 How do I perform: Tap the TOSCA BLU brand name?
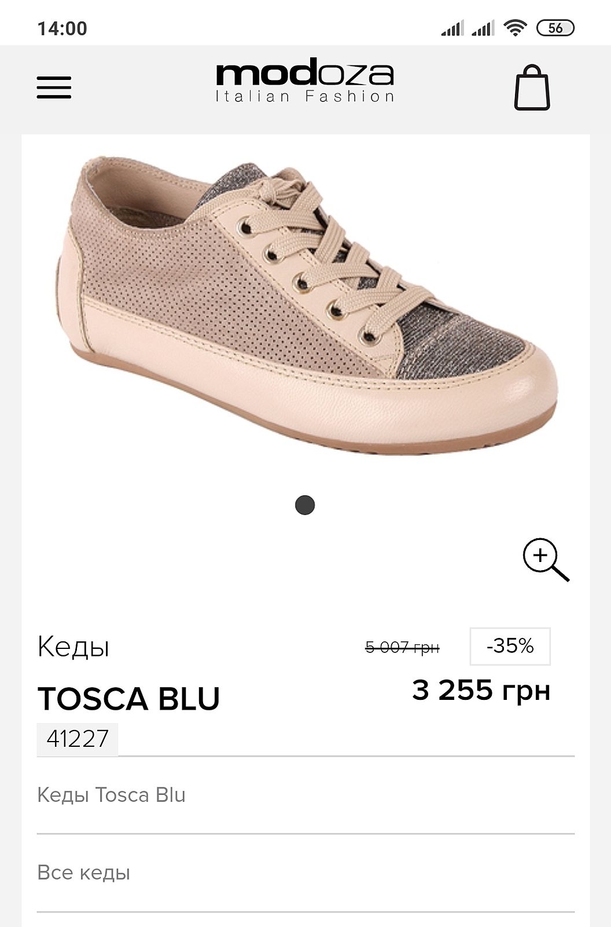(128, 698)
